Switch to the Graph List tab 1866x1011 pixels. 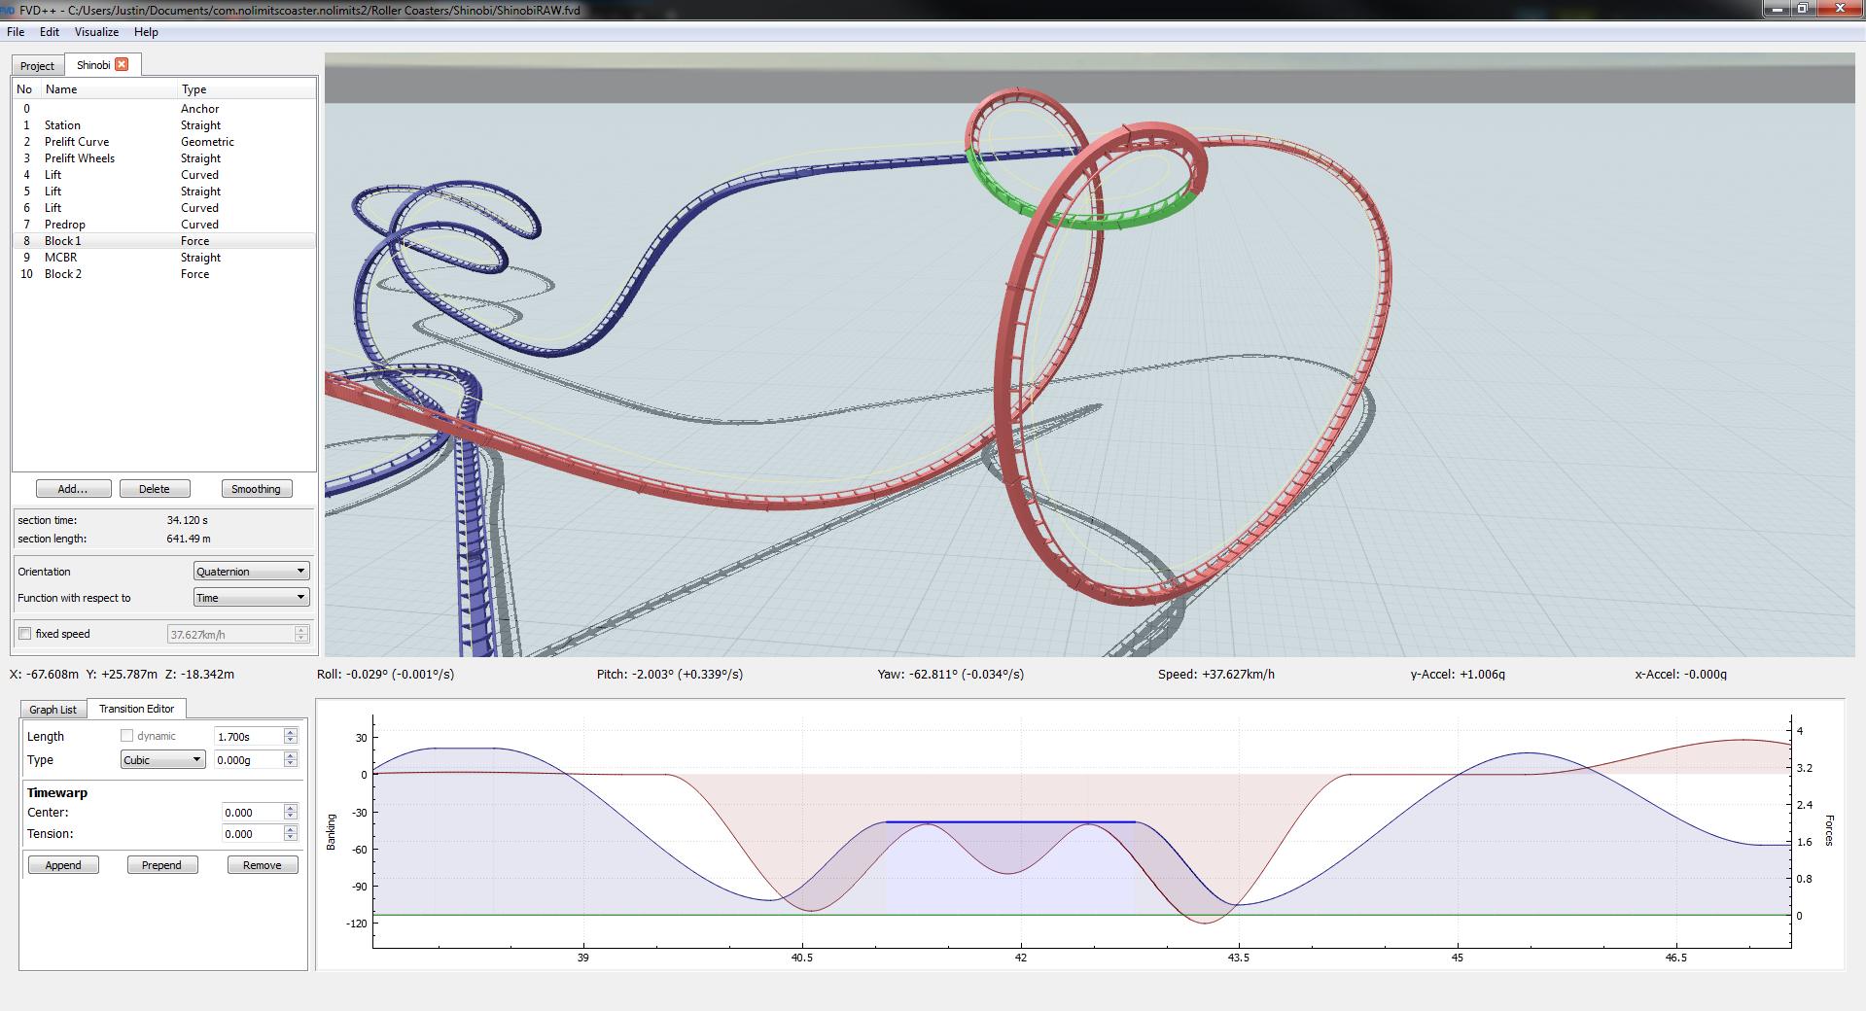[53, 710]
